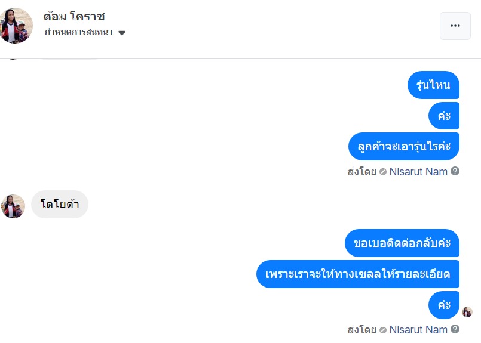Select the ลูกค้าจะเอารุ่นไรค่ะ message bubble
This screenshot has height=343, width=481.
pos(404,146)
